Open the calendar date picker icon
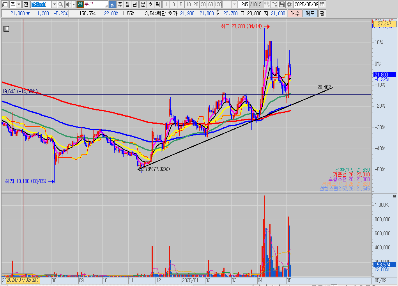 click(x=322, y=4)
